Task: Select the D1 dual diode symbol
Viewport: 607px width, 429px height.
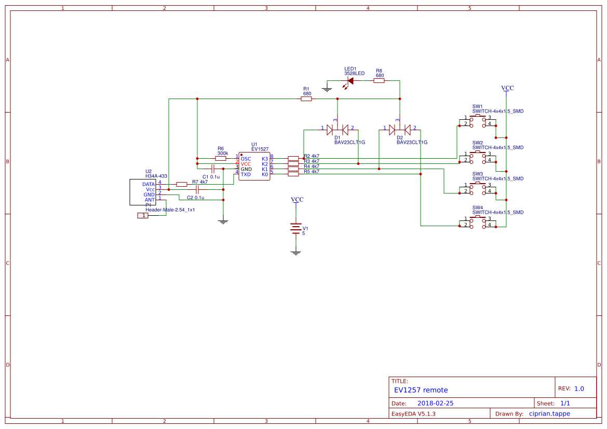Action: [x=337, y=130]
